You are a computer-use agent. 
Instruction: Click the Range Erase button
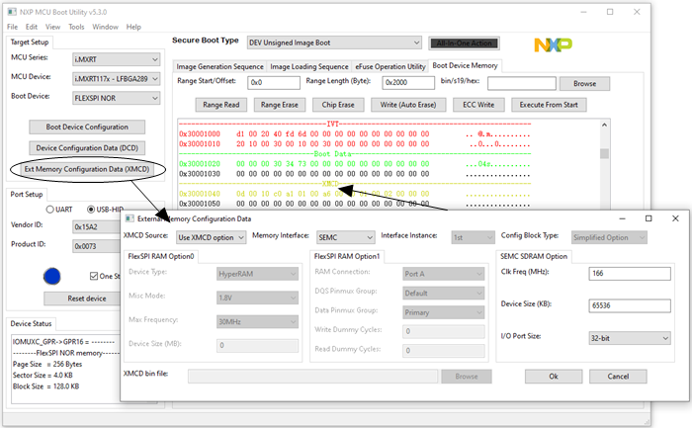[280, 105]
